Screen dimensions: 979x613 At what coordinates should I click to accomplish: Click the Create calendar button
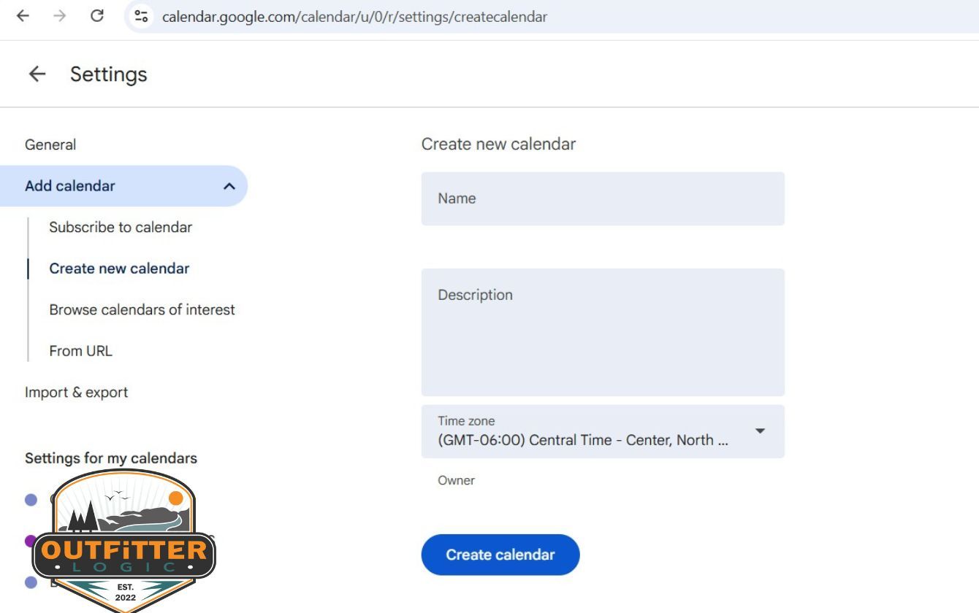[x=500, y=555]
